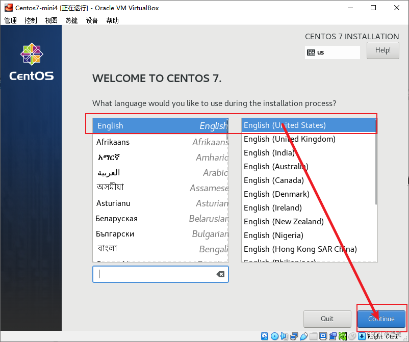Select Беларуская (Belarusian) language row

tap(161, 219)
